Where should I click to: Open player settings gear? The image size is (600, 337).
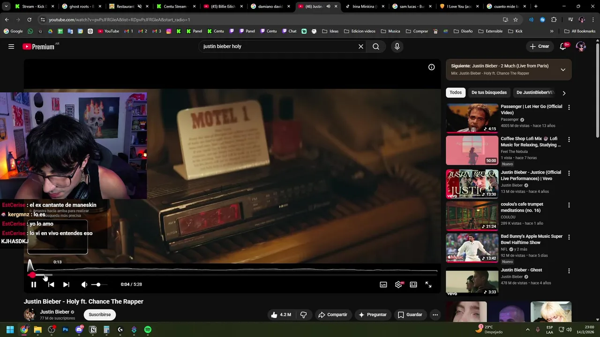[x=398, y=284]
